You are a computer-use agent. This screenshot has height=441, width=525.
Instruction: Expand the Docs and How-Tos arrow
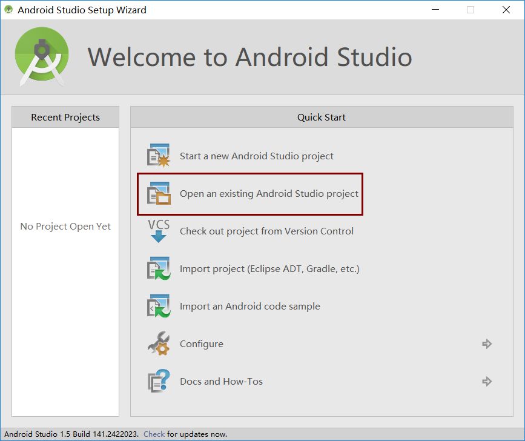[487, 382]
